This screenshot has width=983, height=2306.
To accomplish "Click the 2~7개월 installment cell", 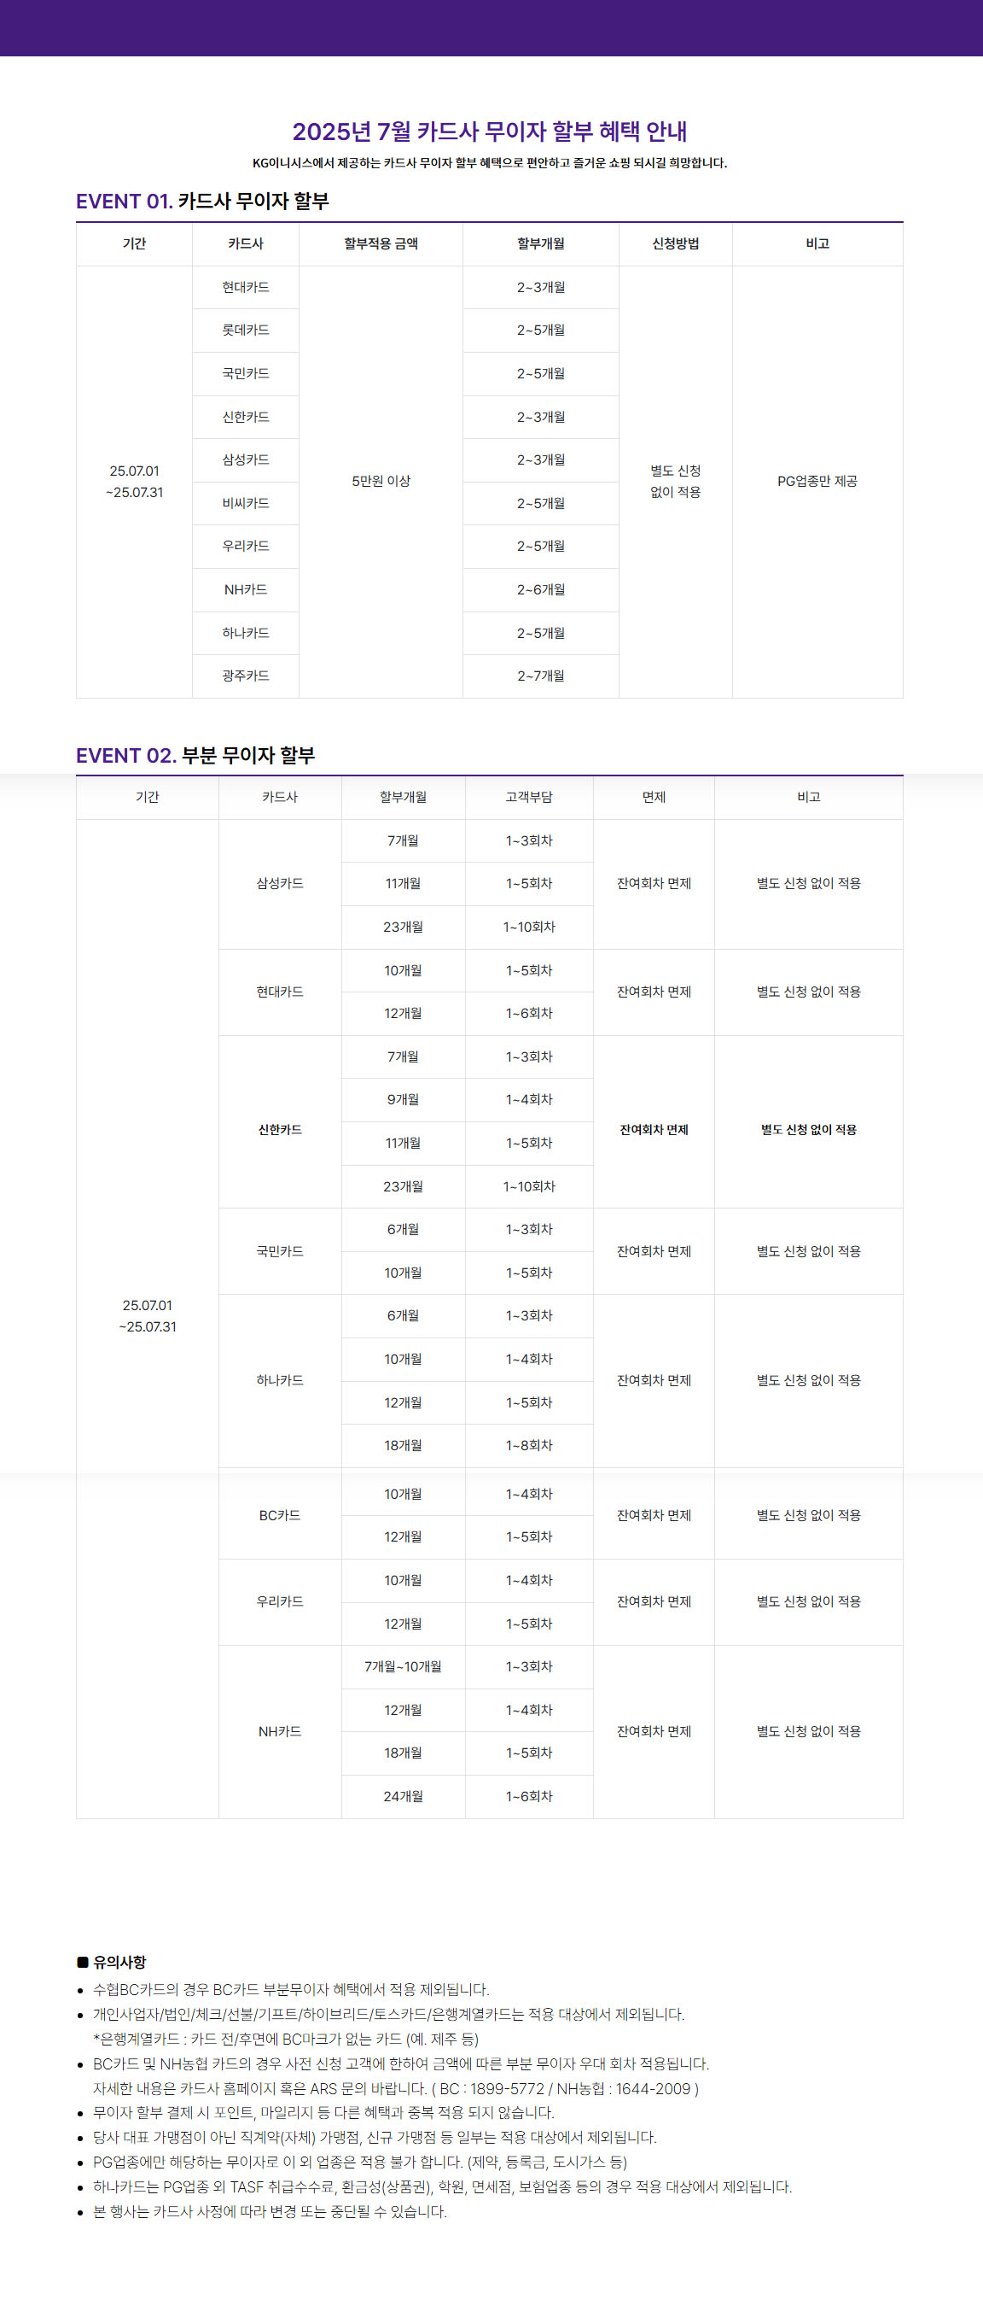I will 540,676.
